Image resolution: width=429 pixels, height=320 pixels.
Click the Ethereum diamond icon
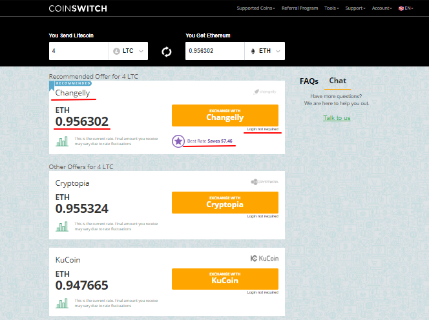pos(253,51)
